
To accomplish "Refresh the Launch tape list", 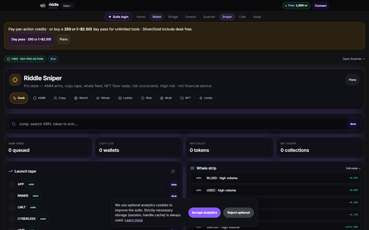I will (x=173, y=171).
